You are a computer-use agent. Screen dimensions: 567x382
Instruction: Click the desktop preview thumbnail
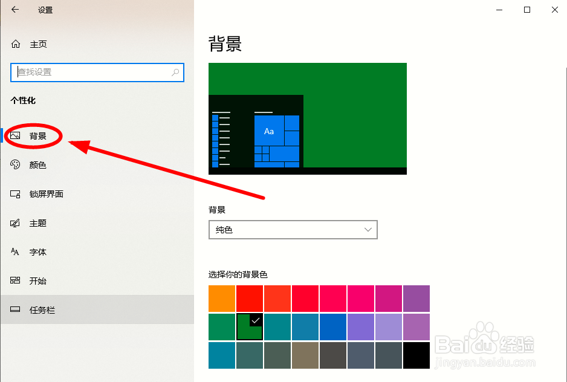307,118
